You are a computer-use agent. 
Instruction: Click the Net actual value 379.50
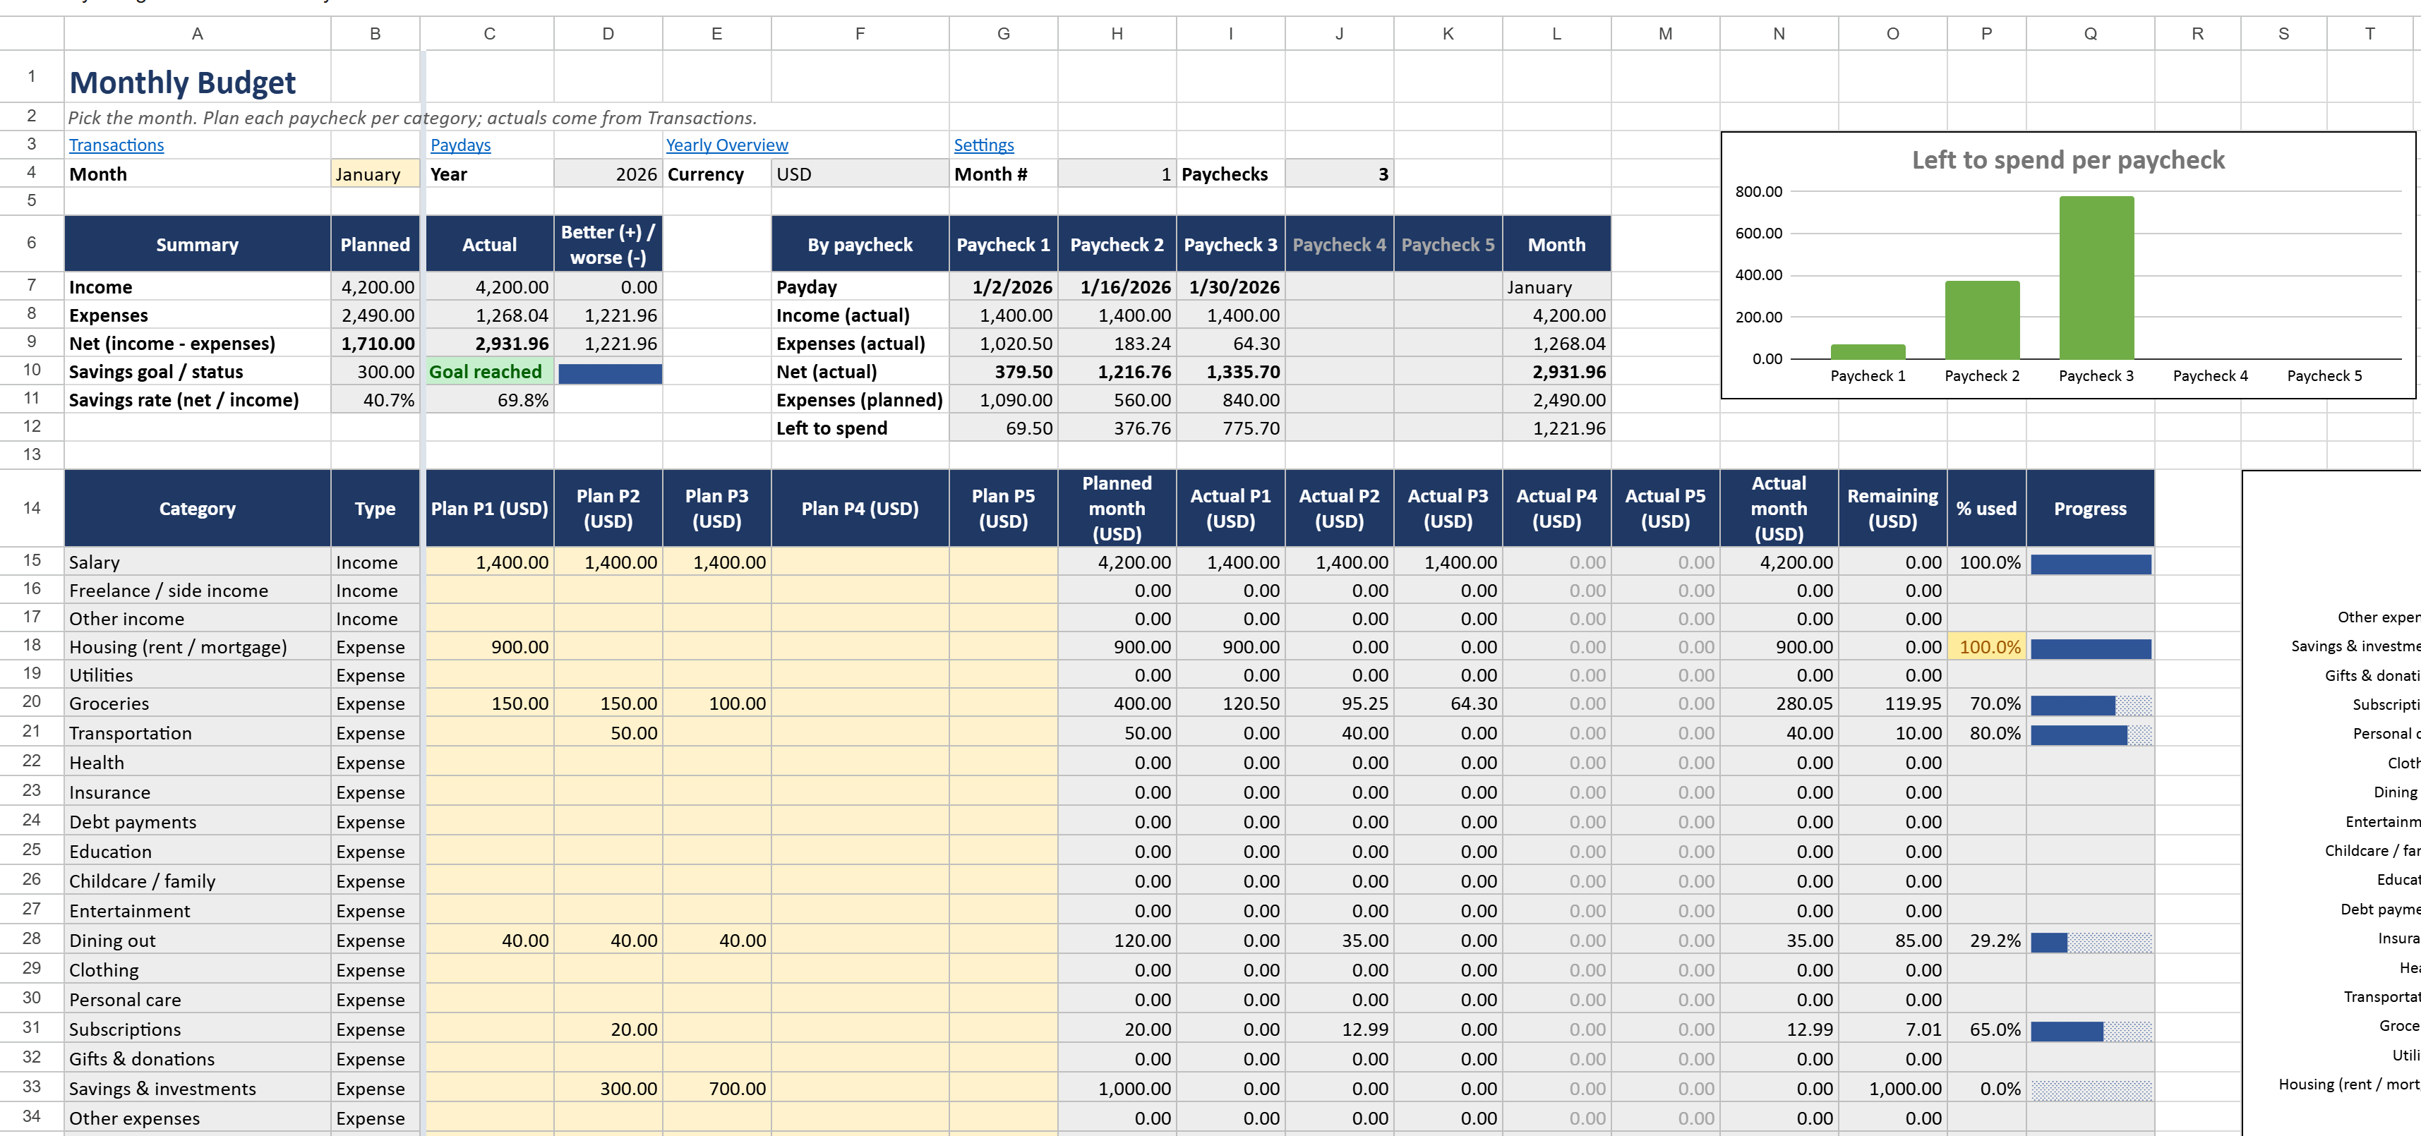point(1004,372)
